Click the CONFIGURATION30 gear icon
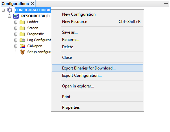 10,10
